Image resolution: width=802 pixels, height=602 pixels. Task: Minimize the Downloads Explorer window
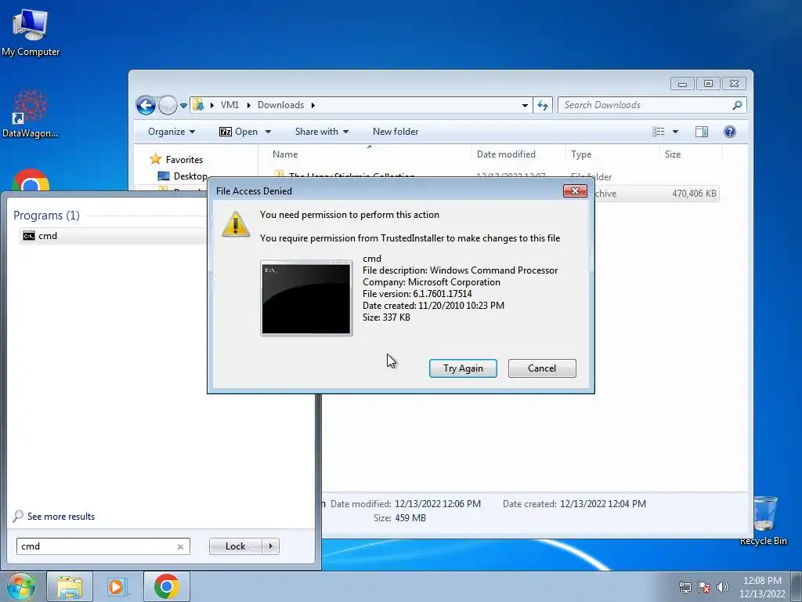click(682, 83)
